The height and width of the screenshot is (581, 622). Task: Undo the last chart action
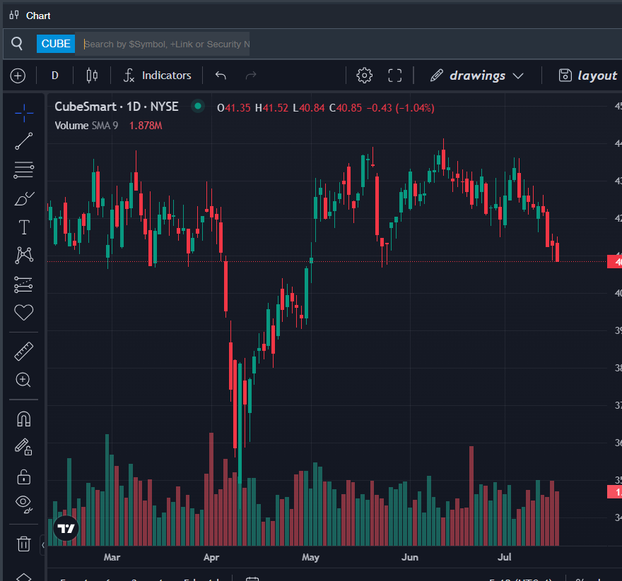[x=221, y=76]
